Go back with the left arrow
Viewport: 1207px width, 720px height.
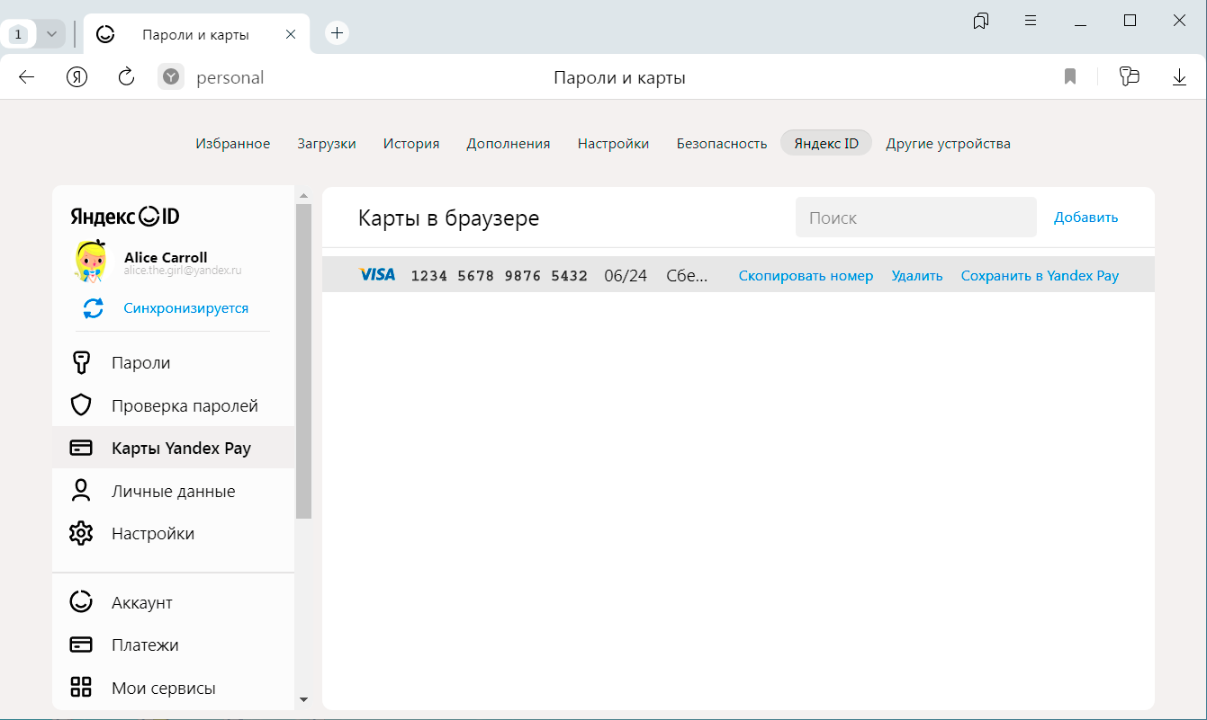[x=27, y=77]
